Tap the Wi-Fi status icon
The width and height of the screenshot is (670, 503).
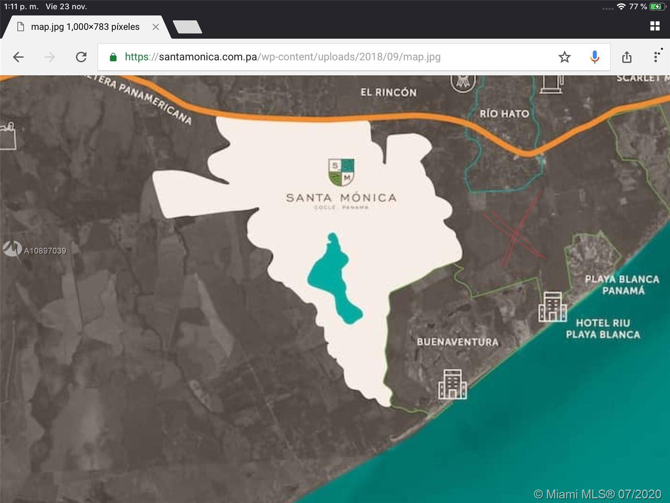621,7
